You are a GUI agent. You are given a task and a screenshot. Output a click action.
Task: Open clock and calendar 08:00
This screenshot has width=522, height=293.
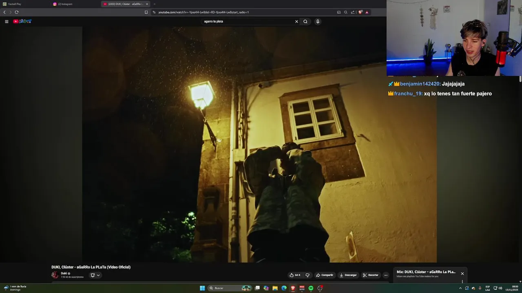click(512, 288)
